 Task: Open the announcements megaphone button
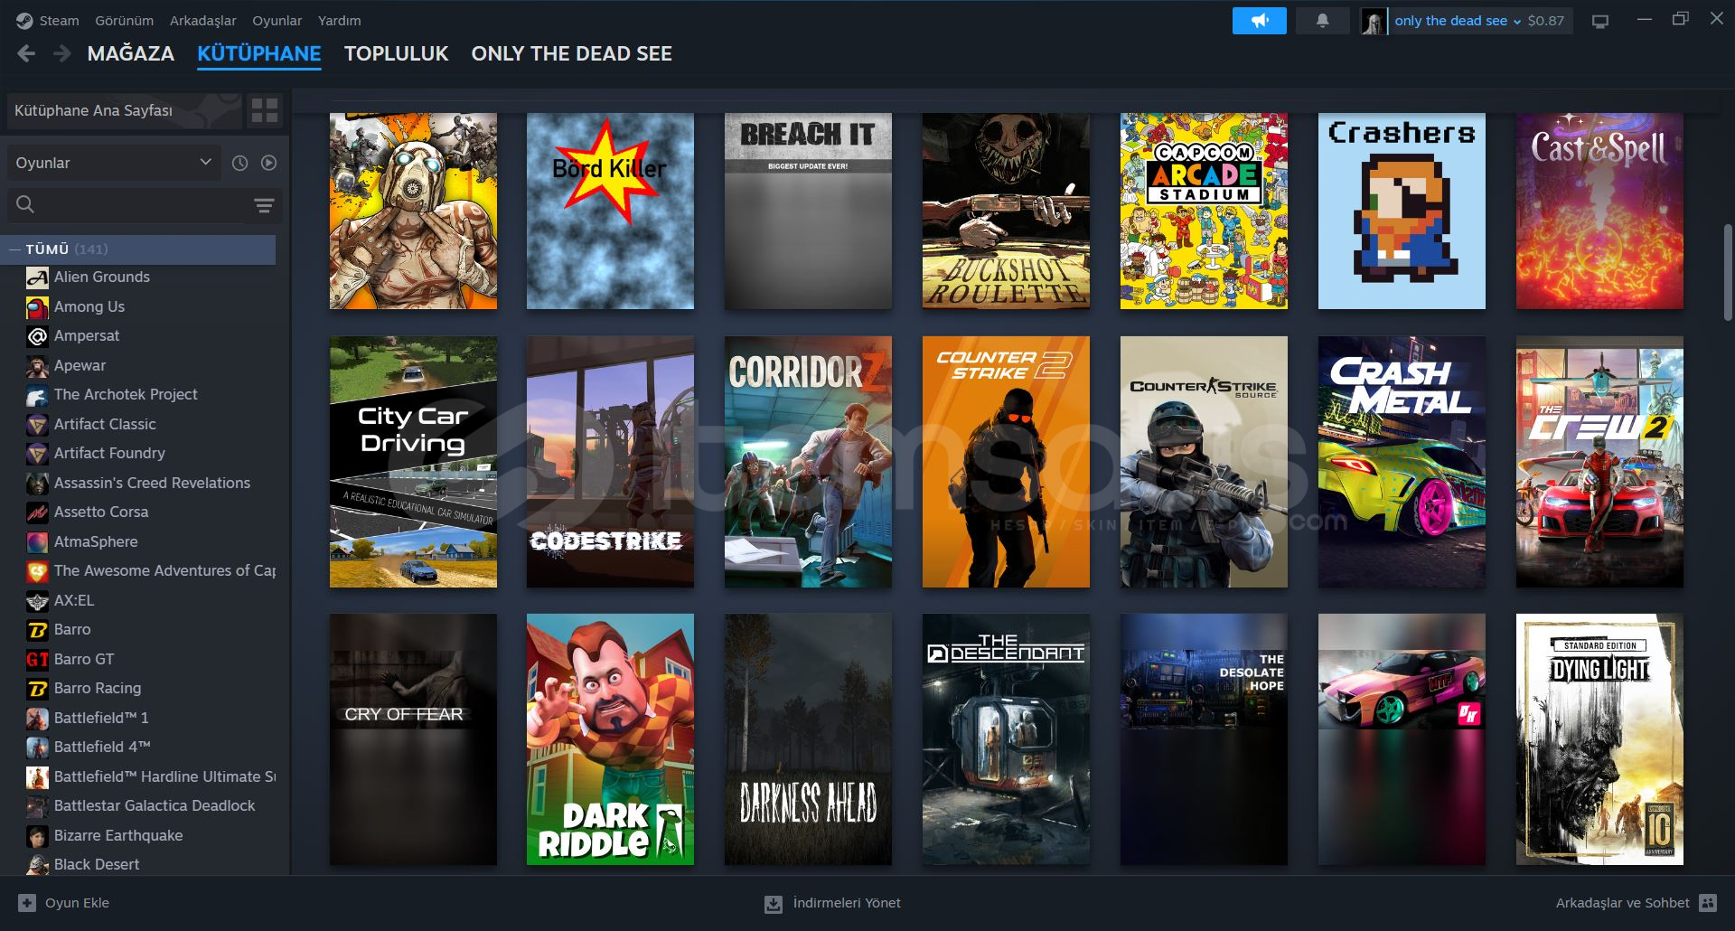click(1259, 21)
